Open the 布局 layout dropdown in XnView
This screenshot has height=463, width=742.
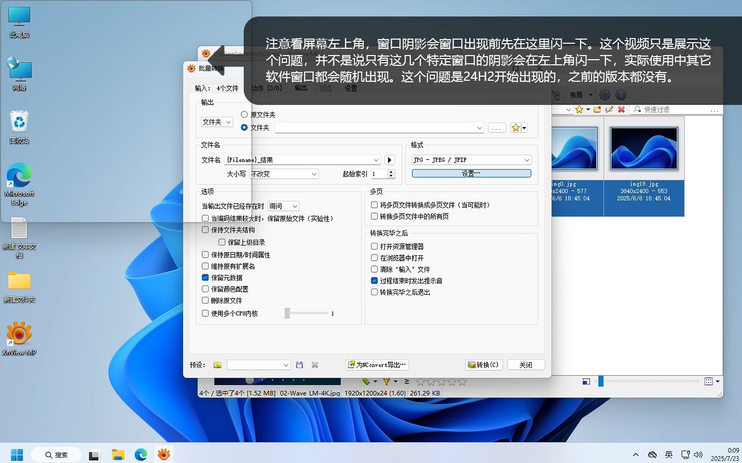click(x=581, y=95)
